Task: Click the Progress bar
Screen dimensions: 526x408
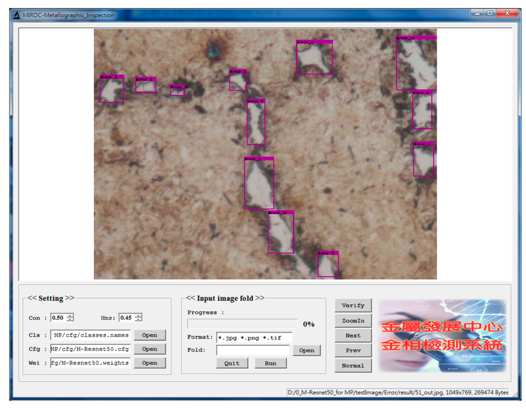Action: [x=242, y=324]
